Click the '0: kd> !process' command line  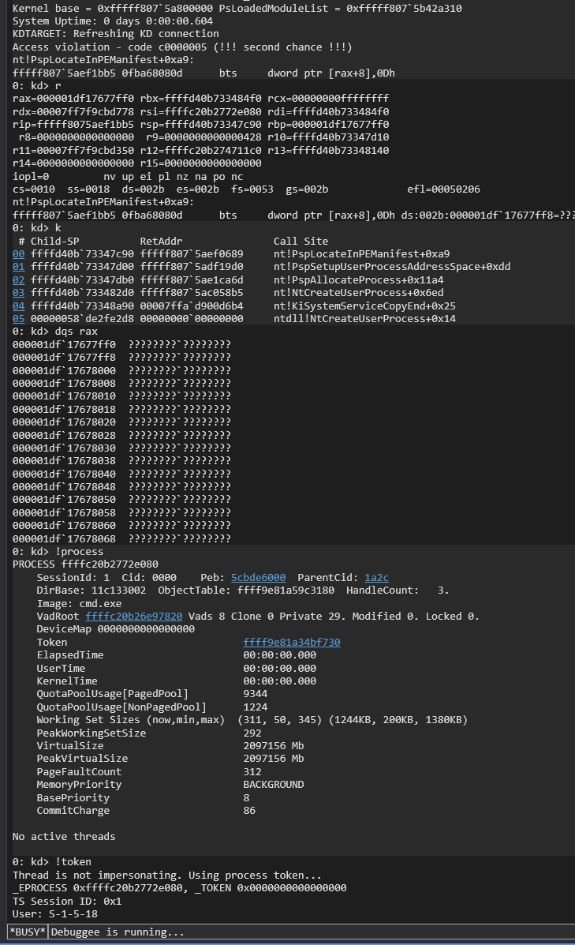tap(58, 552)
